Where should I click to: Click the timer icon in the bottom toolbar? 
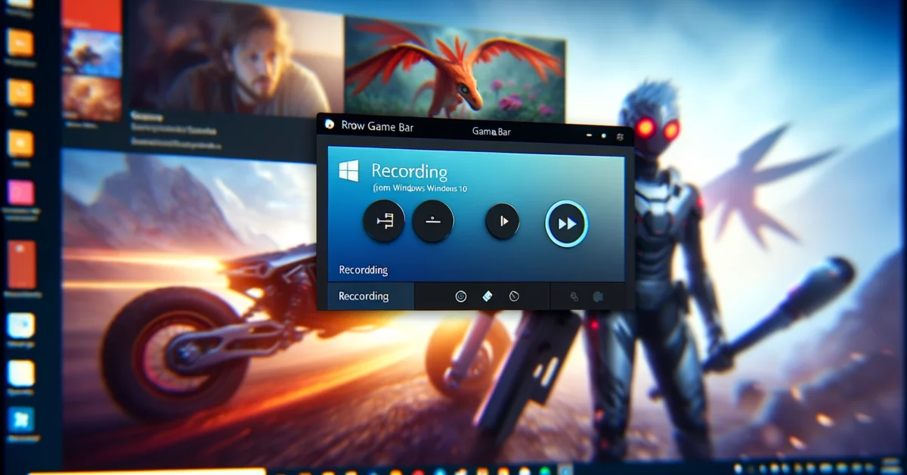514,296
